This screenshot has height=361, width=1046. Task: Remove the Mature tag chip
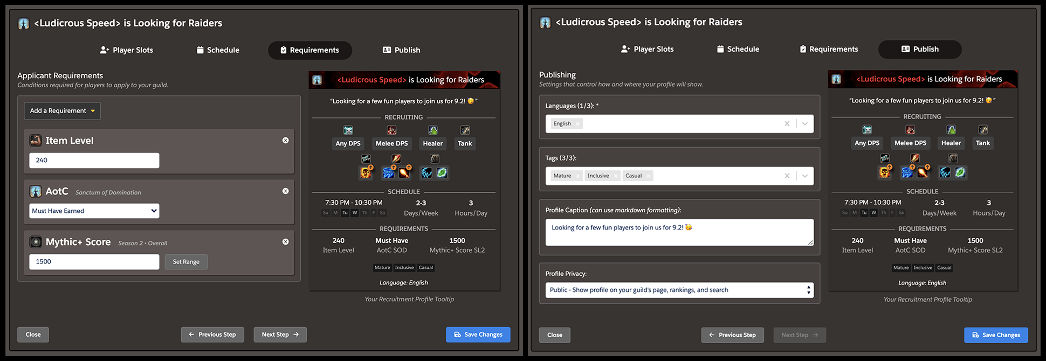click(578, 176)
